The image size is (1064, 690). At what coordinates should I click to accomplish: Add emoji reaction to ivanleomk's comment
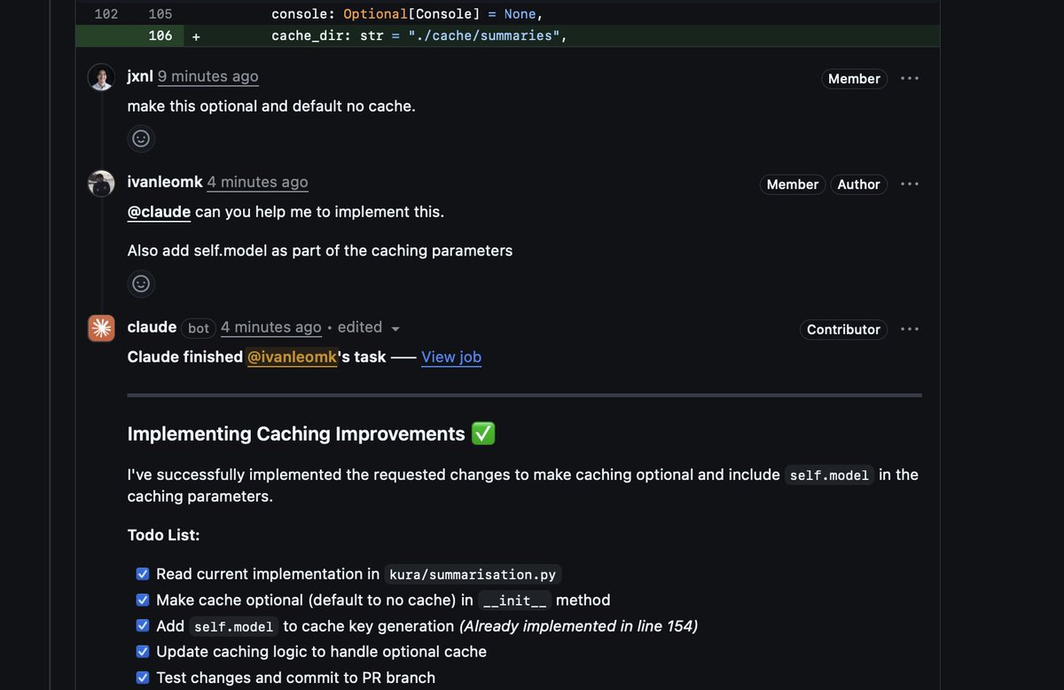(x=141, y=284)
